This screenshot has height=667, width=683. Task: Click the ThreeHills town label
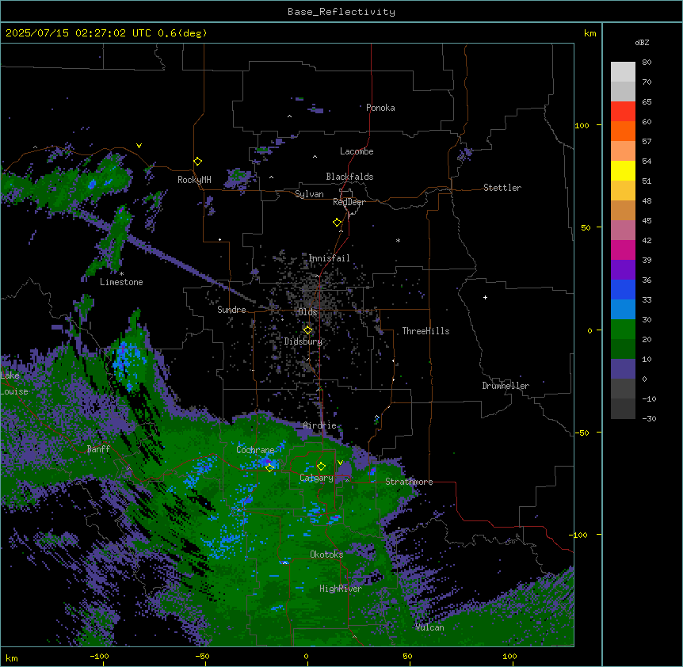(425, 331)
